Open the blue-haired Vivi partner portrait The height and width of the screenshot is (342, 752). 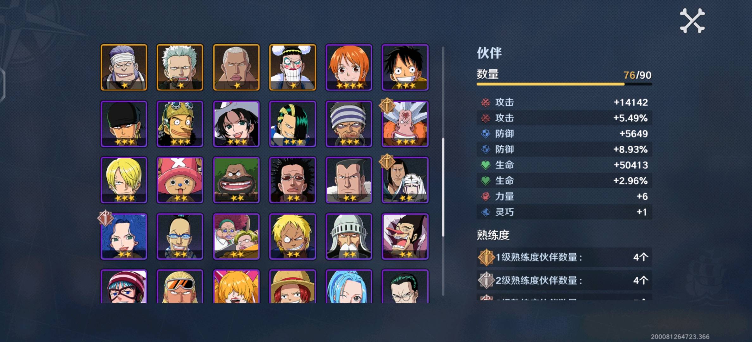pyautogui.click(x=349, y=286)
